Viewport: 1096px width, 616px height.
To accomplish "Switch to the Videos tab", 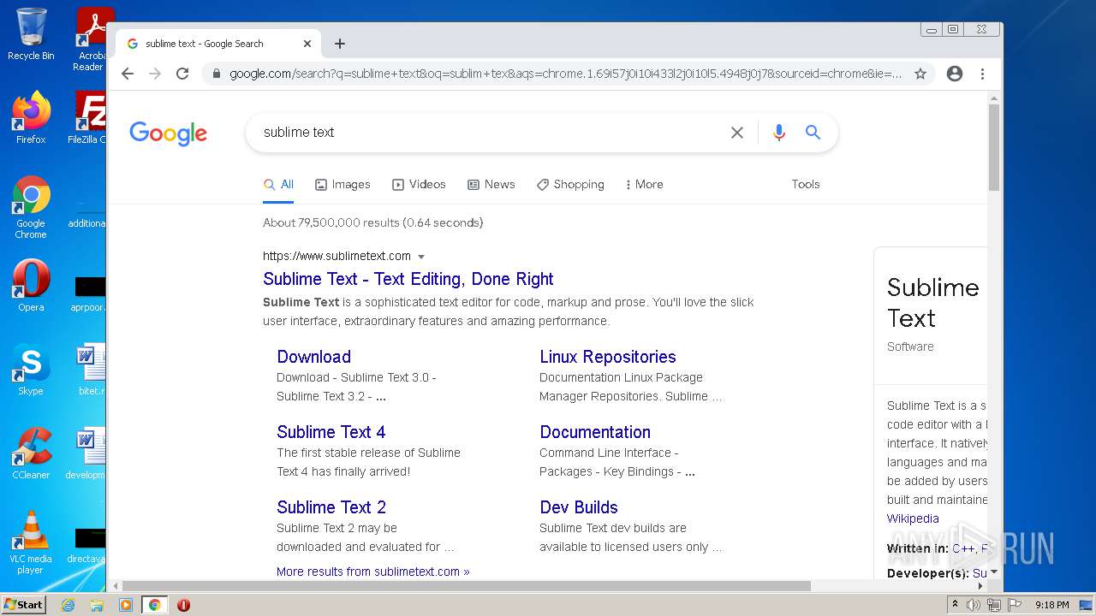I will pyautogui.click(x=419, y=185).
